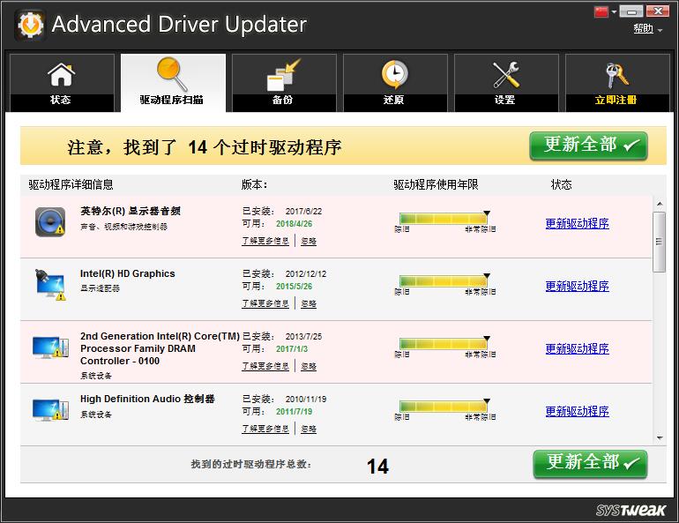
Task: Switch to the 还原 tab label
Action: click(393, 100)
